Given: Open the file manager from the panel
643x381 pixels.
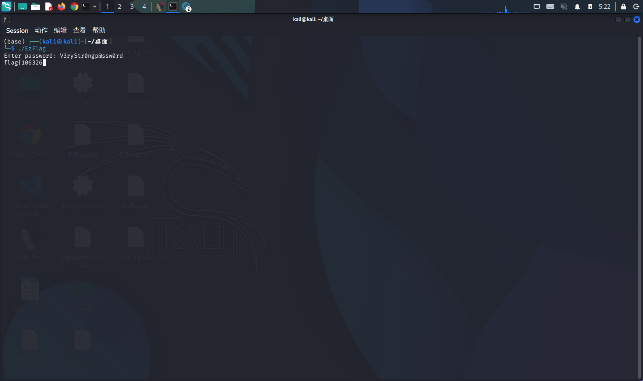Looking at the screenshot, I should pos(35,6).
